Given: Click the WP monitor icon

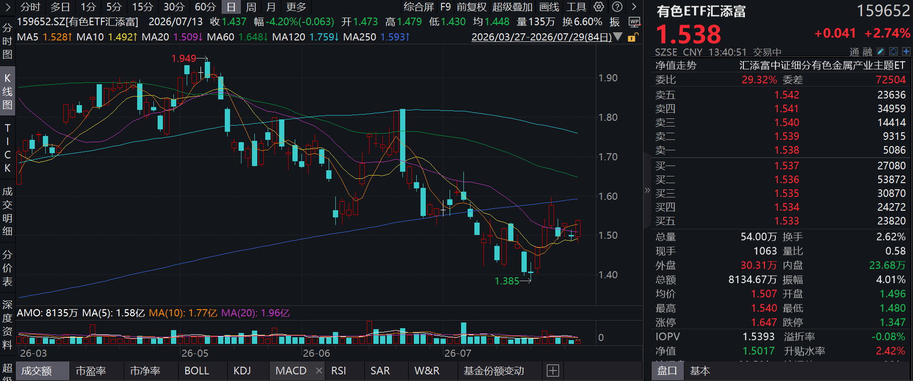Looking at the screenshot, I should click(x=634, y=22).
